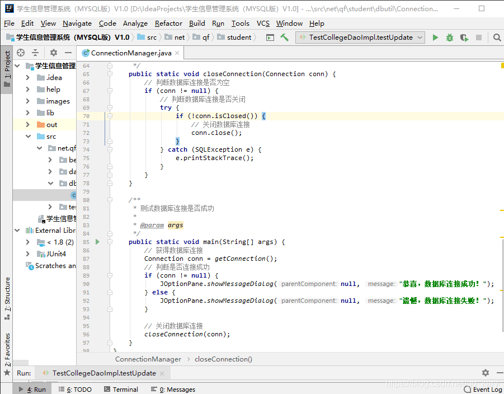
Task: Open the Navigate menu
Action: 77,24
